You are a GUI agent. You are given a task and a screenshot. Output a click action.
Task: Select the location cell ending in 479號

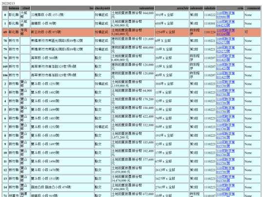coord(62,187)
